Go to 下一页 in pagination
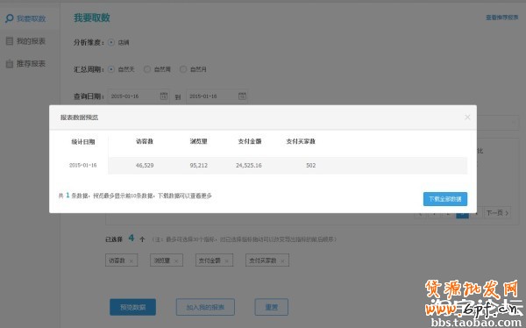This screenshot has width=526, height=328. tap(497, 212)
